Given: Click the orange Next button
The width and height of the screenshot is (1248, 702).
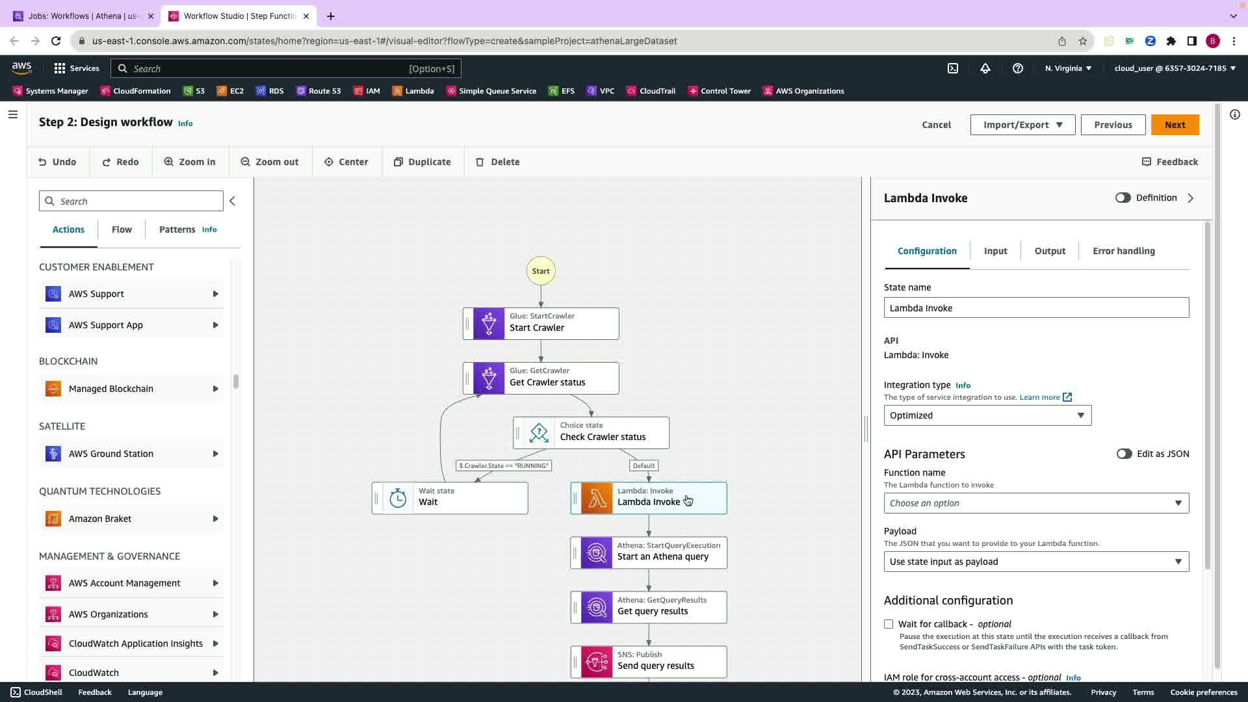Looking at the screenshot, I should click(1174, 125).
